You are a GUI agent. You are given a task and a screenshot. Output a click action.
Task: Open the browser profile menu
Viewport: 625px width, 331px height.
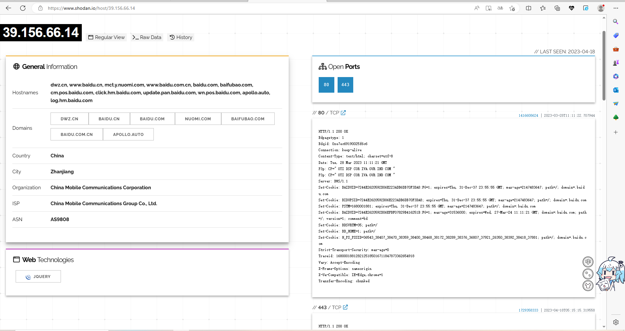click(x=601, y=8)
